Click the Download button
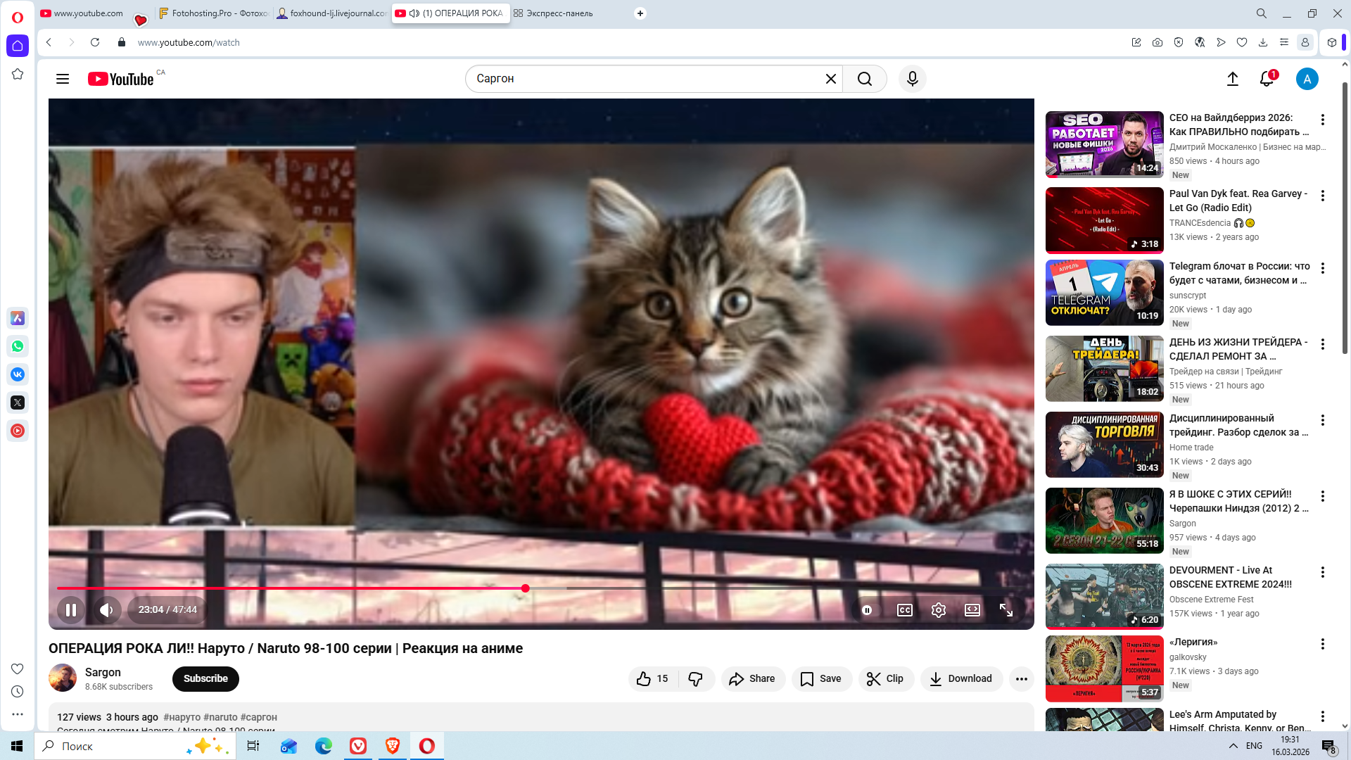This screenshot has height=760, width=1351. pyautogui.click(x=960, y=678)
